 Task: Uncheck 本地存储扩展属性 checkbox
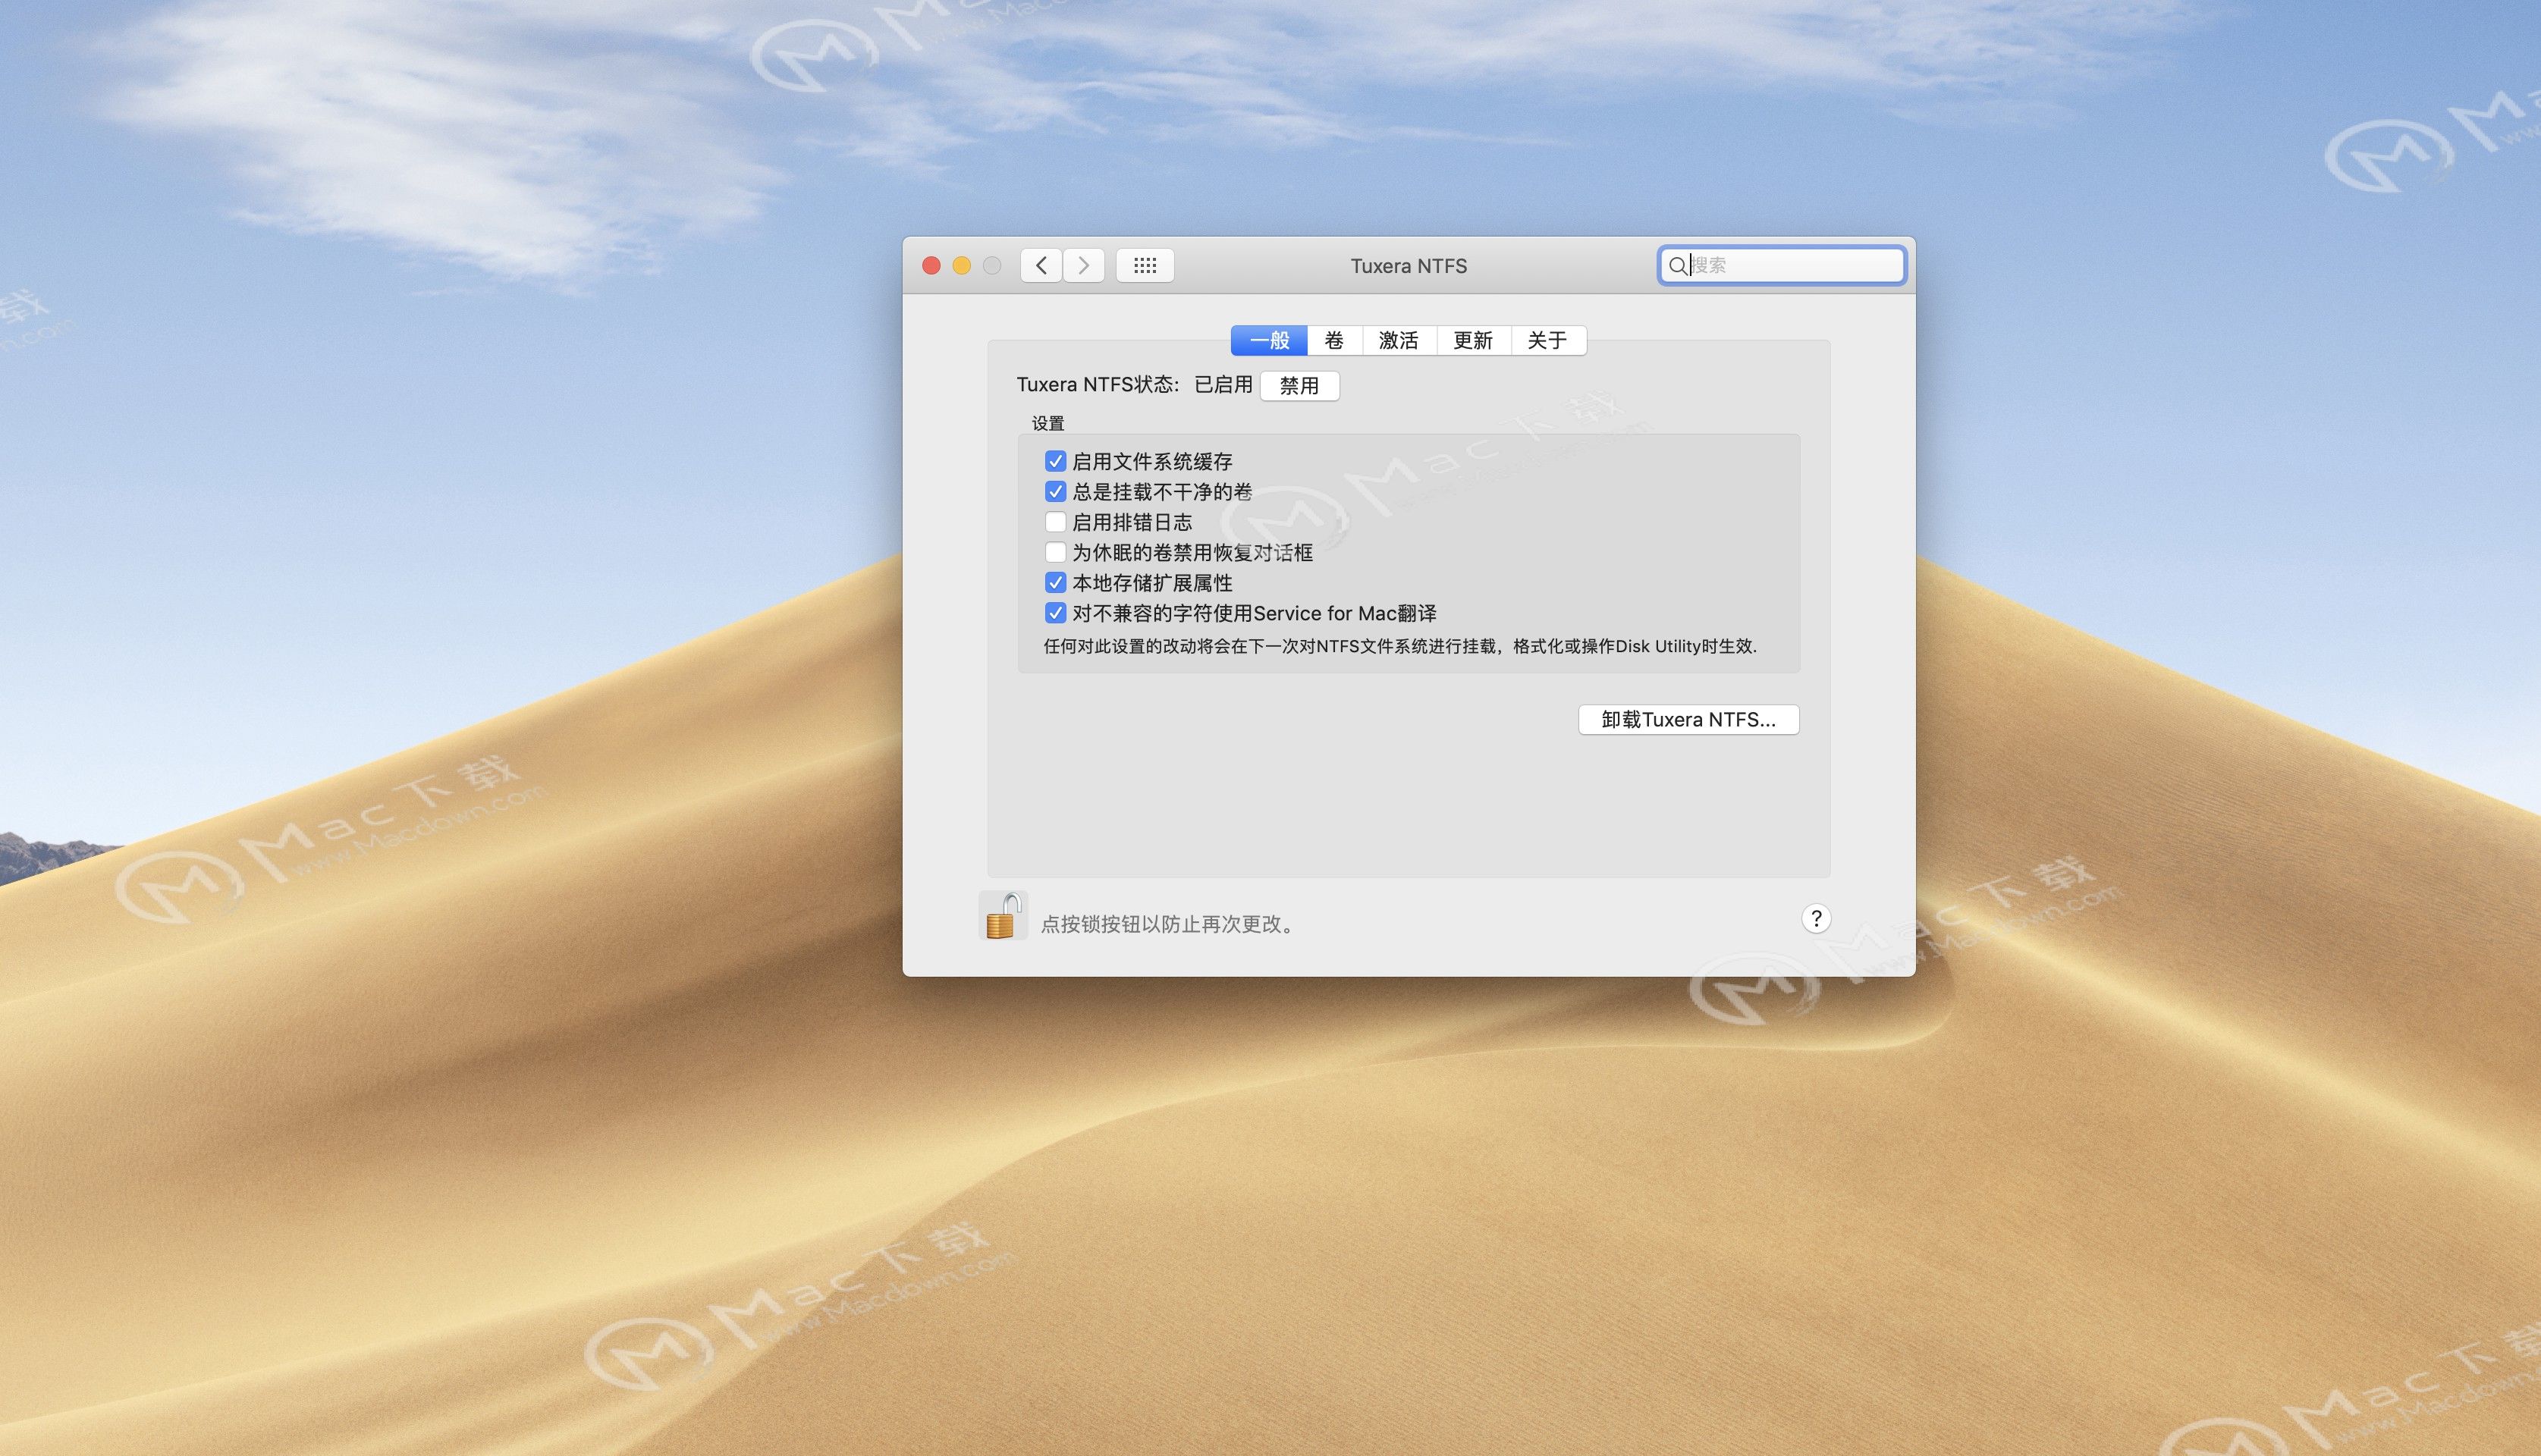click(1055, 582)
